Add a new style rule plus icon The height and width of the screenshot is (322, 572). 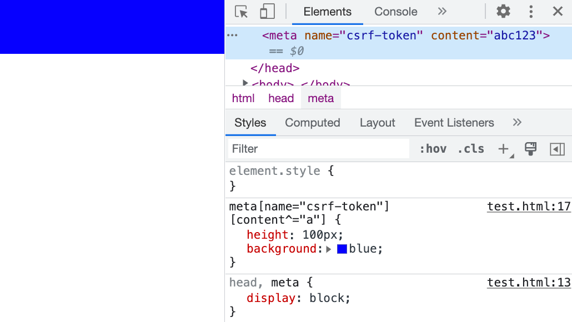504,149
